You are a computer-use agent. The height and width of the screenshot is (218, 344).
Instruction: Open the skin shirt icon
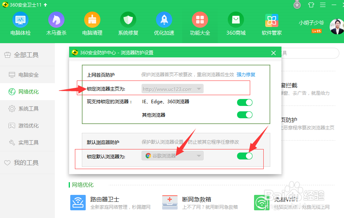pos(311,5)
